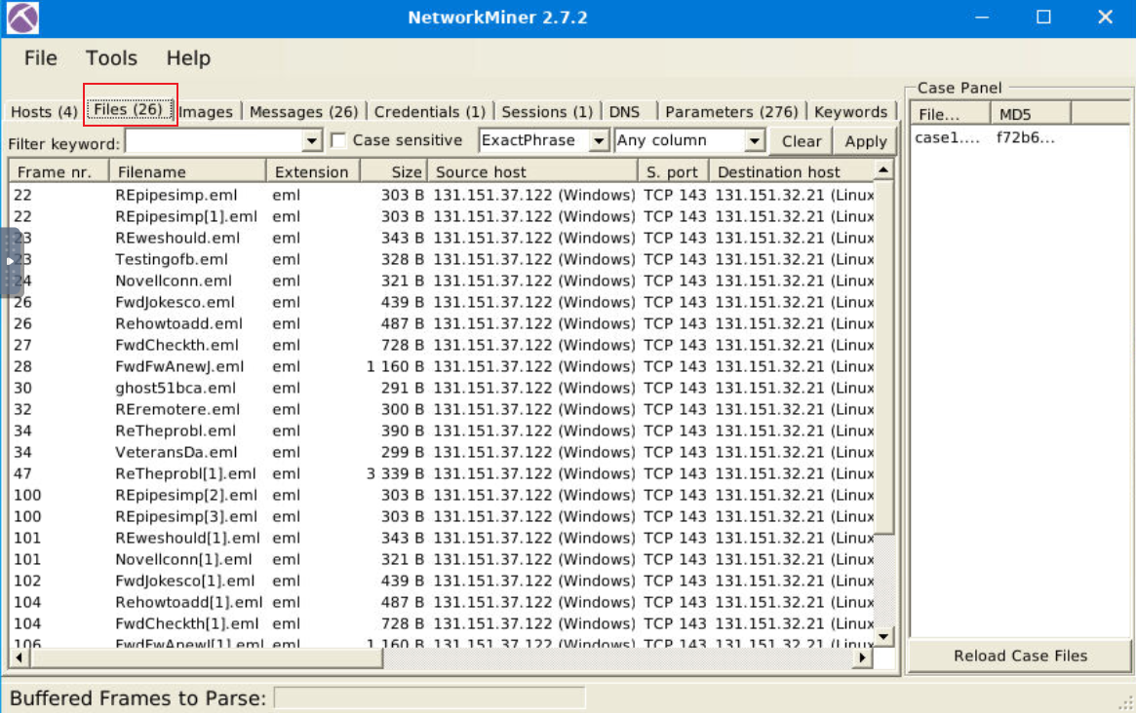The image size is (1136, 713).
Task: Click the File... column header in Case Panel
Action: (x=951, y=114)
